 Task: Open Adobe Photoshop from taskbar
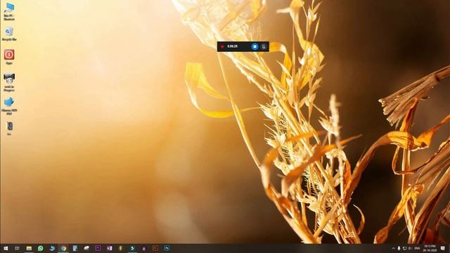click(167, 248)
